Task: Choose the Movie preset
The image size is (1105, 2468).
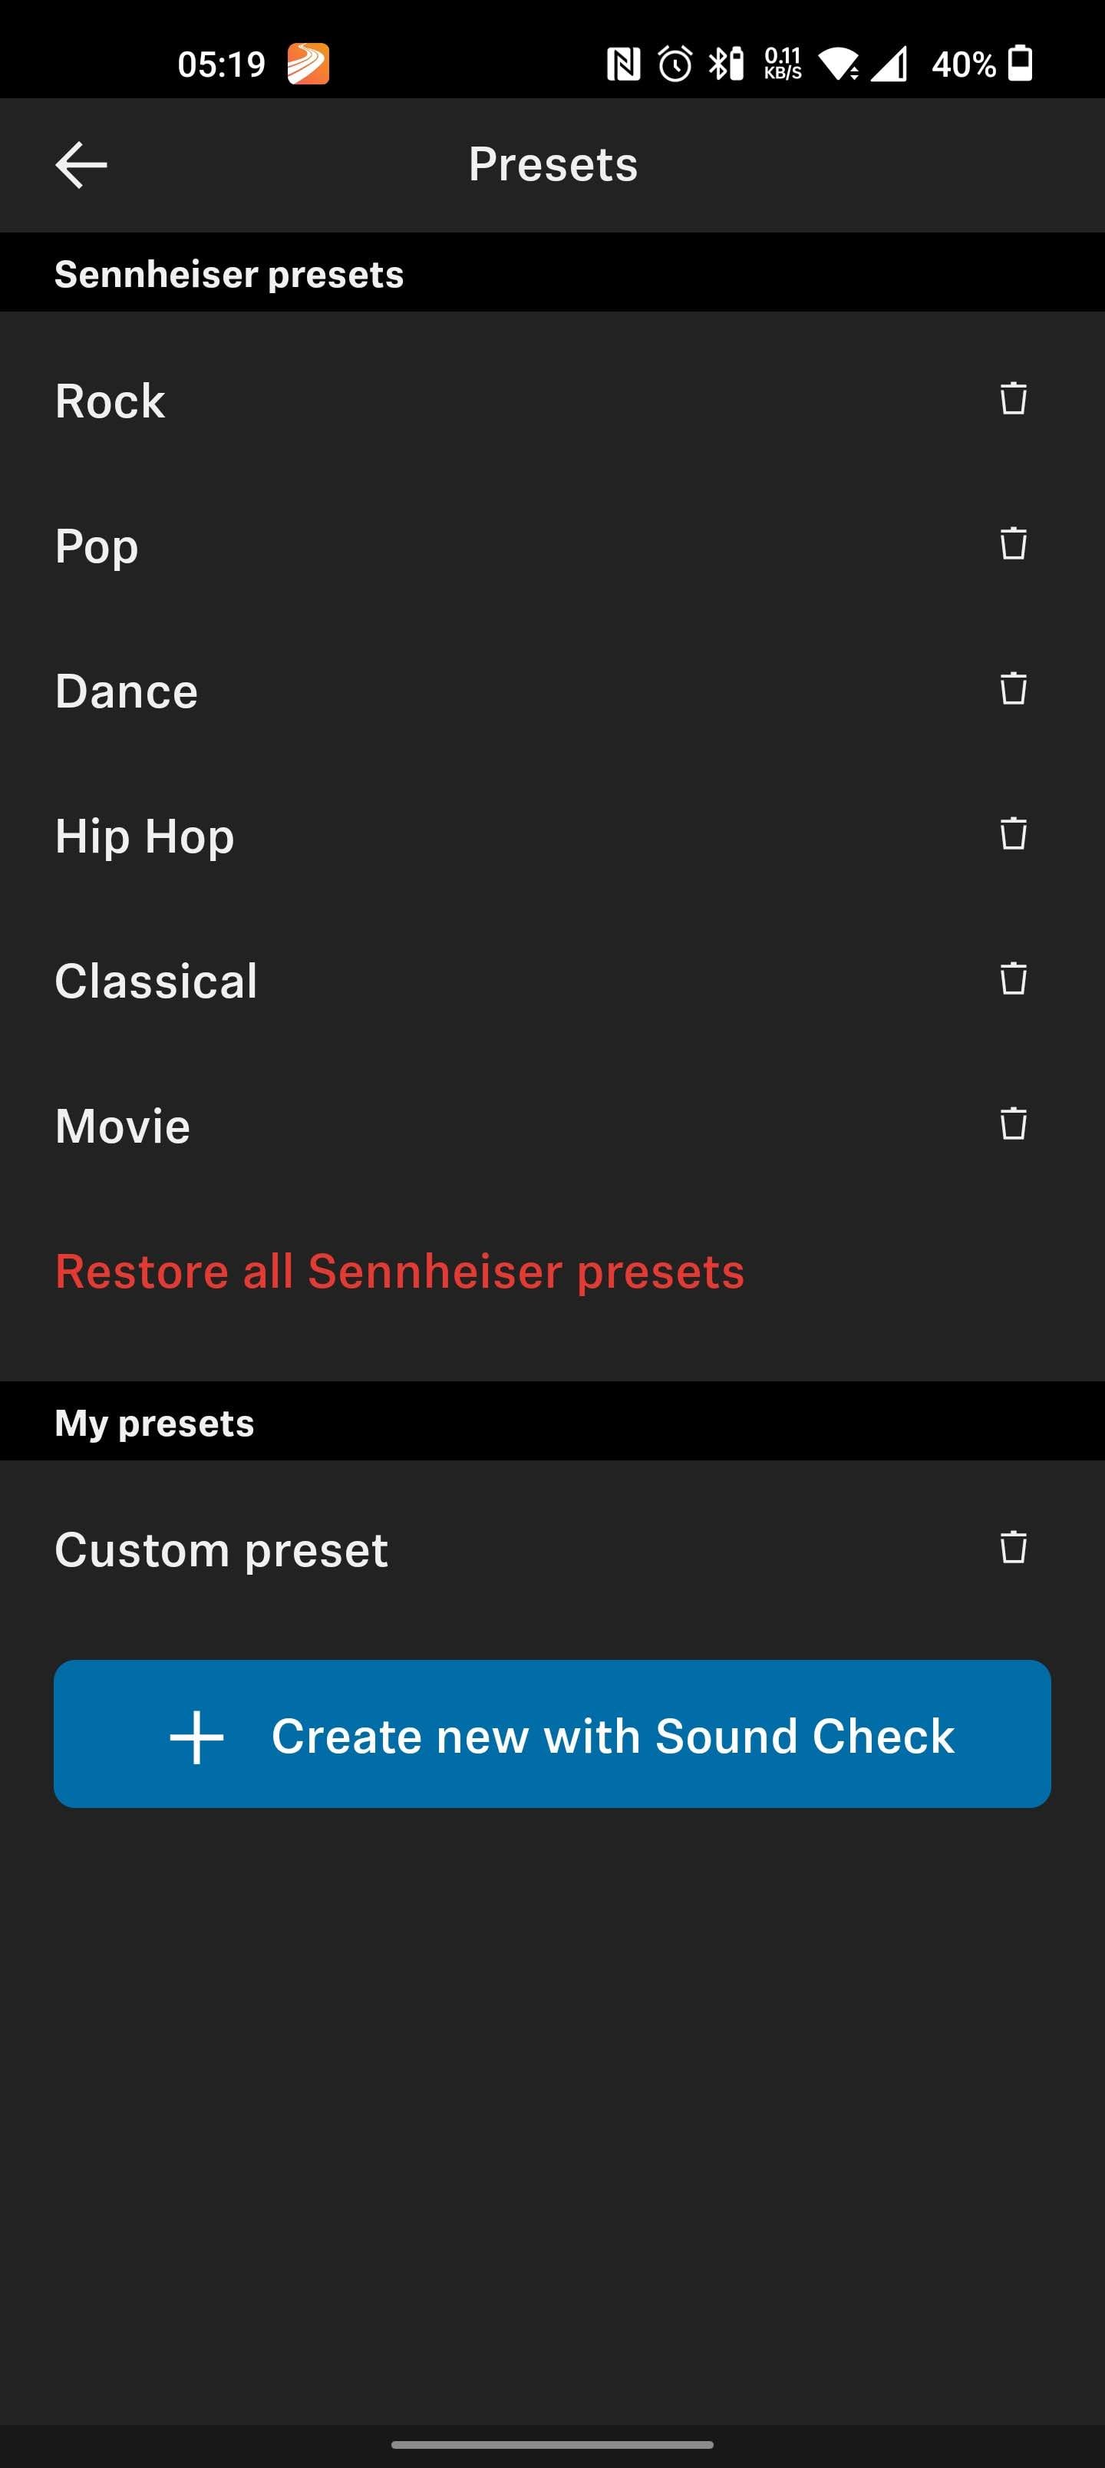Action: pos(123,1126)
